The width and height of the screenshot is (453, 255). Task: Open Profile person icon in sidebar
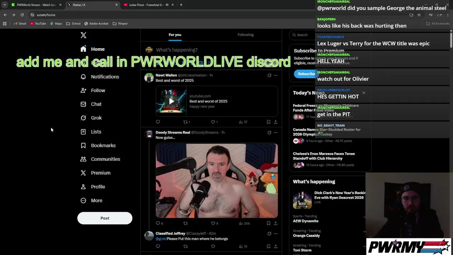coord(83,187)
